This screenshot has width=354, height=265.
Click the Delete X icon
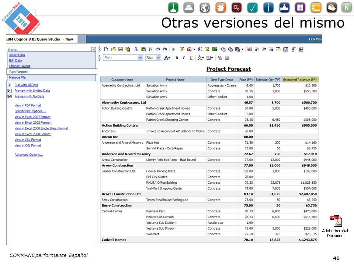(150, 49)
